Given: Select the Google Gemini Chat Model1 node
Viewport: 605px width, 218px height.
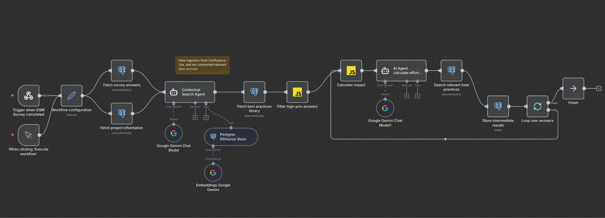Looking at the screenshot, I should 385,108.
